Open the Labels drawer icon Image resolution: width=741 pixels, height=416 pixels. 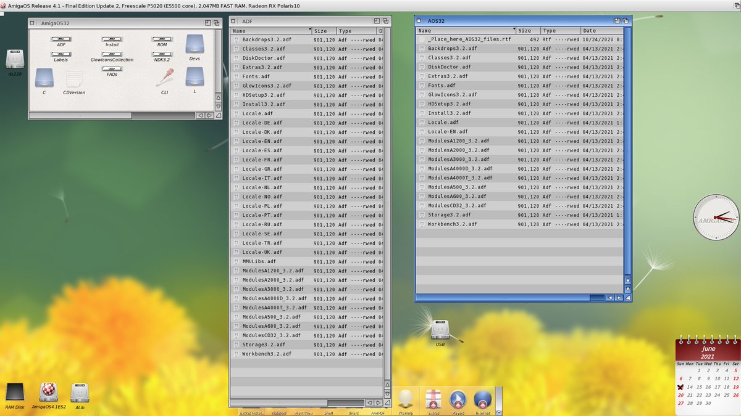click(61, 54)
